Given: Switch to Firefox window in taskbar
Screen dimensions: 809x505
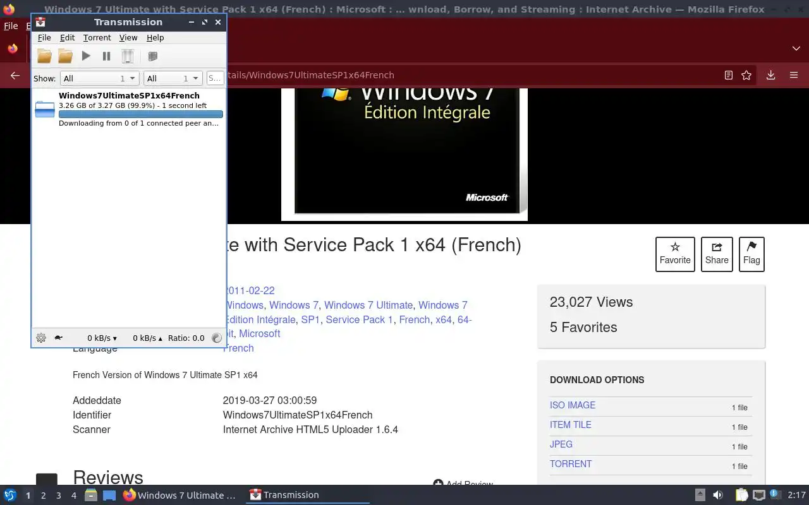Looking at the screenshot, I should pyautogui.click(x=180, y=496).
